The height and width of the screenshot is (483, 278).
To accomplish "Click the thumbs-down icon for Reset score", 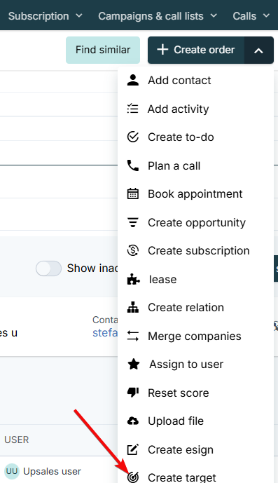I will [x=133, y=393].
